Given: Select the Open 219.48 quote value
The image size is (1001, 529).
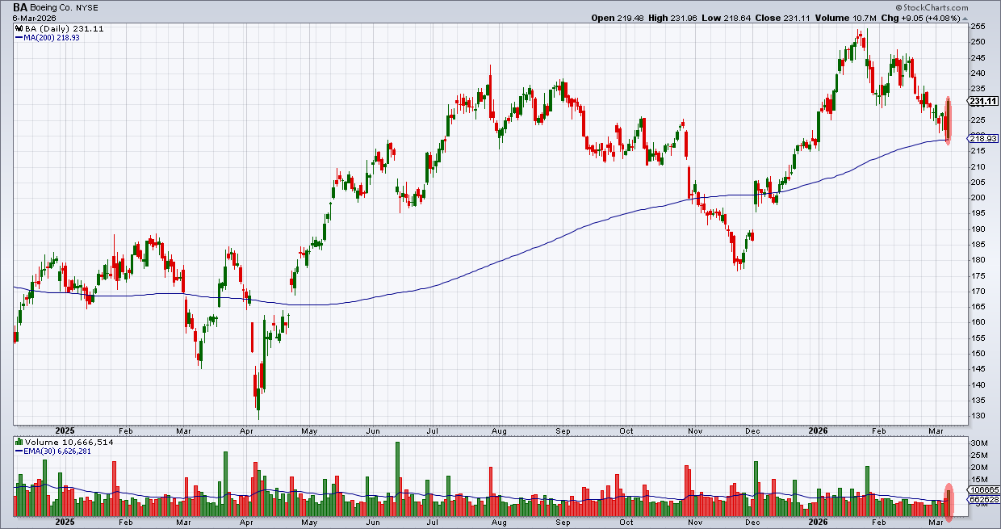Looking at the screenshot, I should tap(619, 18).
